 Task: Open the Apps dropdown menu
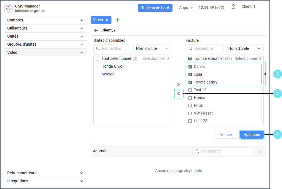pos(186,8)
